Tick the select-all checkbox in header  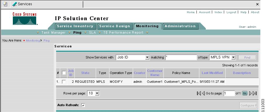click(x=64, y=73)
